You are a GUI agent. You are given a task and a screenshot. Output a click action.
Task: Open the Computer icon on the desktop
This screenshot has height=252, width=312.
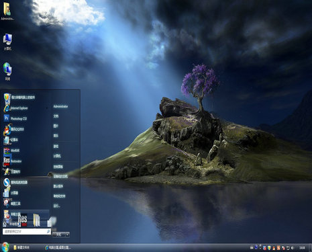[x=7, y=42]
